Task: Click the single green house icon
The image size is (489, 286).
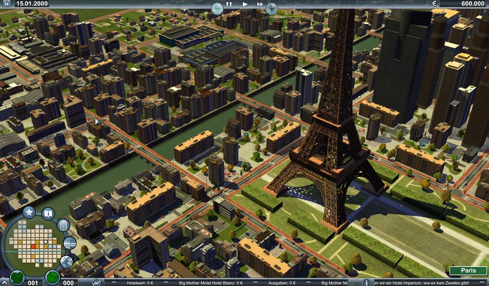Action: coord(52,277)
